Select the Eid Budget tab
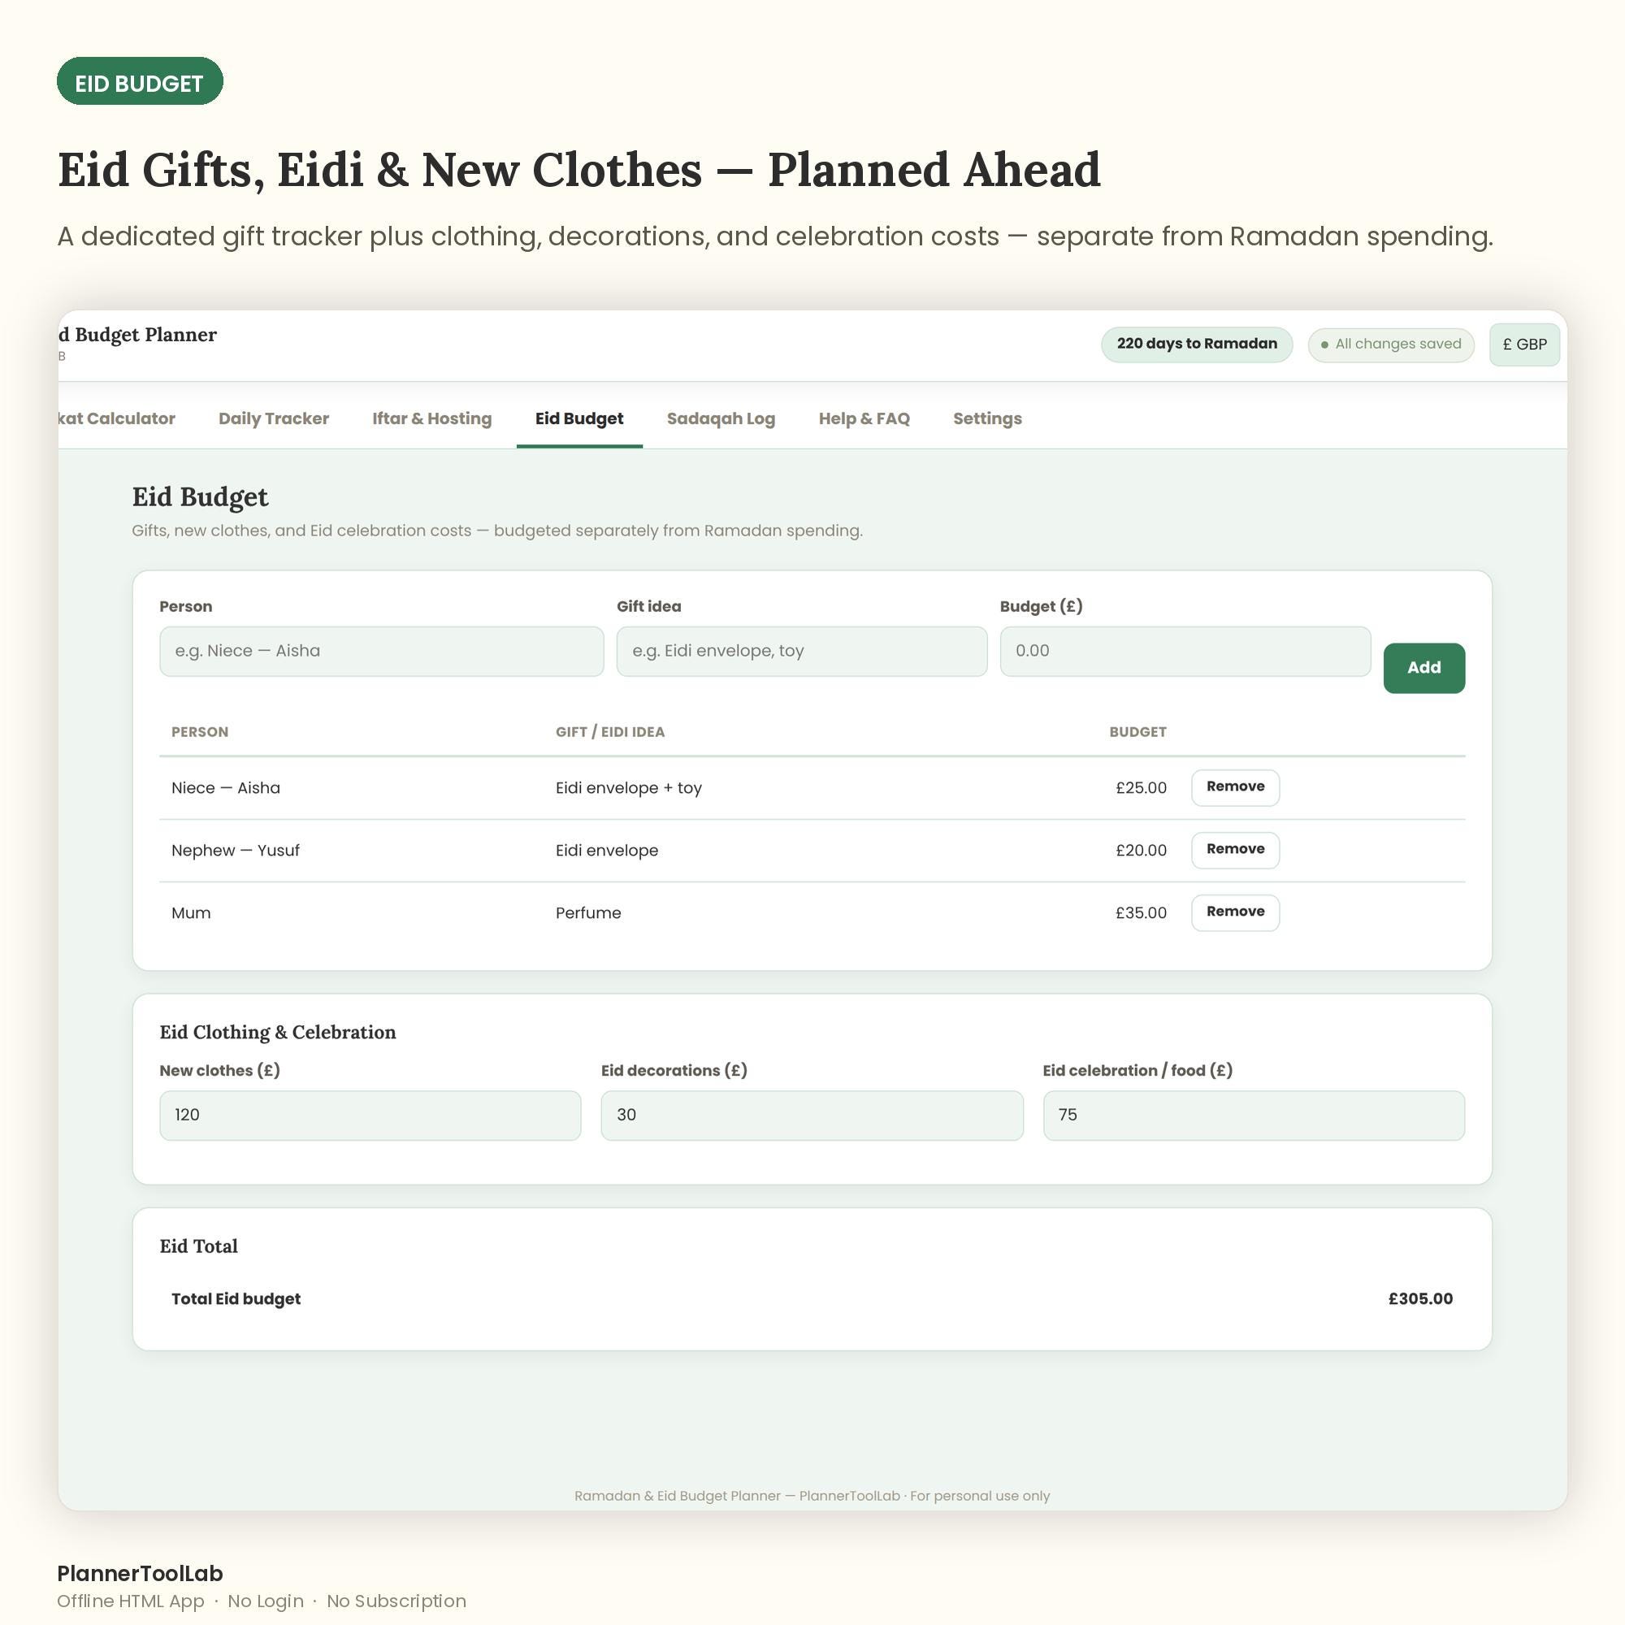This screenshot has height=1625, width=1625. point(579,418)
